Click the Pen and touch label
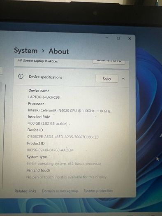 38,170
